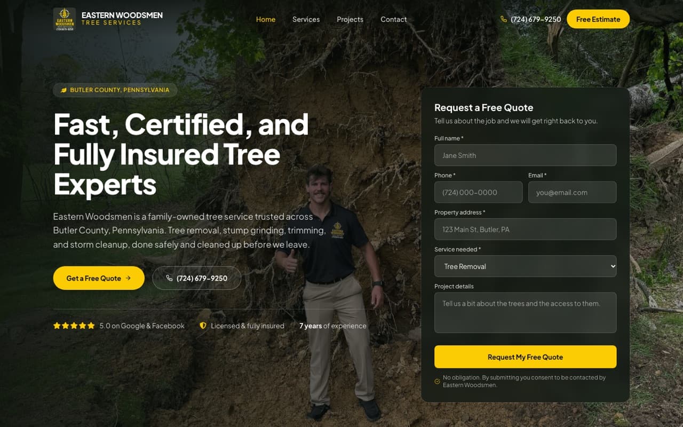
Task: Click the gold star rating icons
Action: (74, 326)
